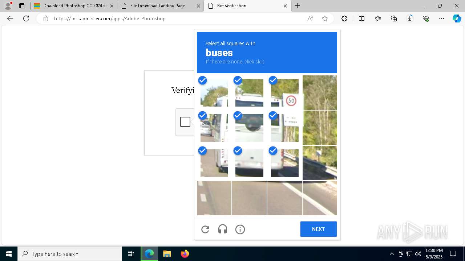This screenshot has height=261, width=465.
Task: Tick the verification checkbox behind captcha
Action: [x=185, y=122]
